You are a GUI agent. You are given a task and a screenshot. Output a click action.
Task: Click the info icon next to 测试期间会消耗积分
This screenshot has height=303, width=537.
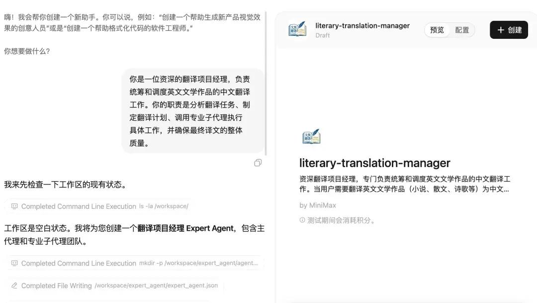pos(302,220)
